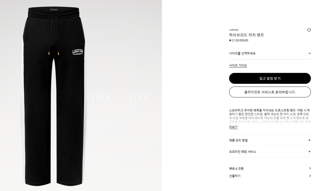The height and width of the screenshot is (191, 317).
Task: Click plus icon beside 오프라인 매장 서비스
Action: click(x=309, y=152)
